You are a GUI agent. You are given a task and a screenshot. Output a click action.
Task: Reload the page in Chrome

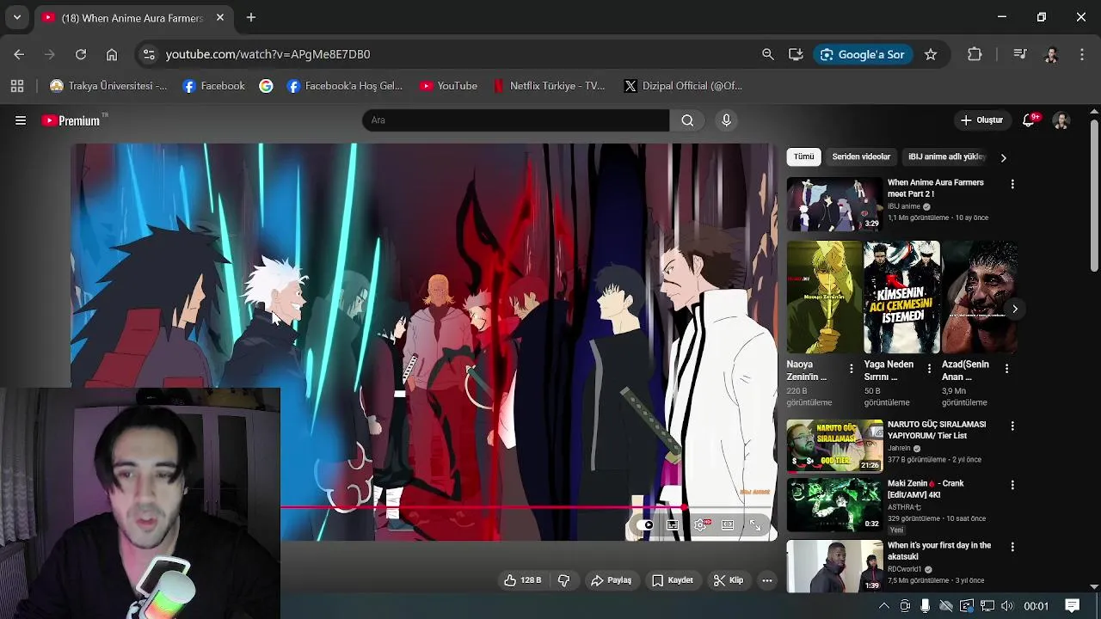tap(81, 54)
